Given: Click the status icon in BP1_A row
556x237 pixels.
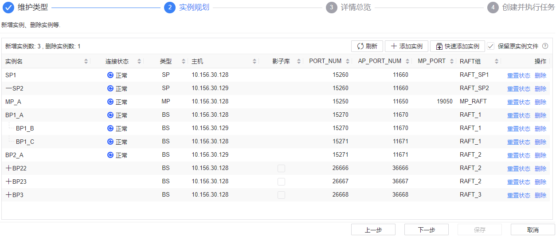Looking at the screenshot, I should [110, 115].
